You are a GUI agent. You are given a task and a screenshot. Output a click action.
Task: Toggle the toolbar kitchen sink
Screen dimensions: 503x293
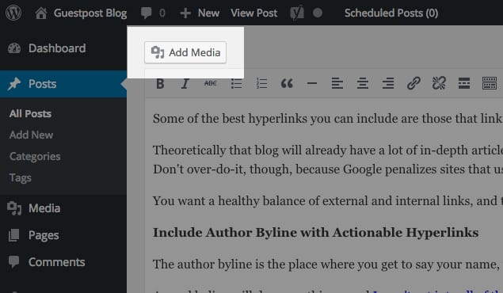490,83
